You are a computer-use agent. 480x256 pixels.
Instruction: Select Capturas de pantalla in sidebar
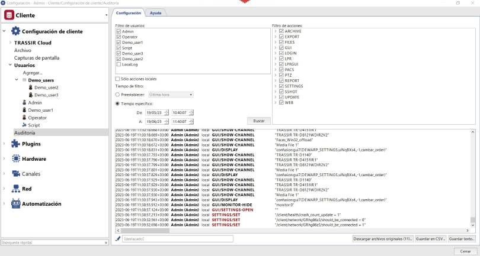coord(37,58)
